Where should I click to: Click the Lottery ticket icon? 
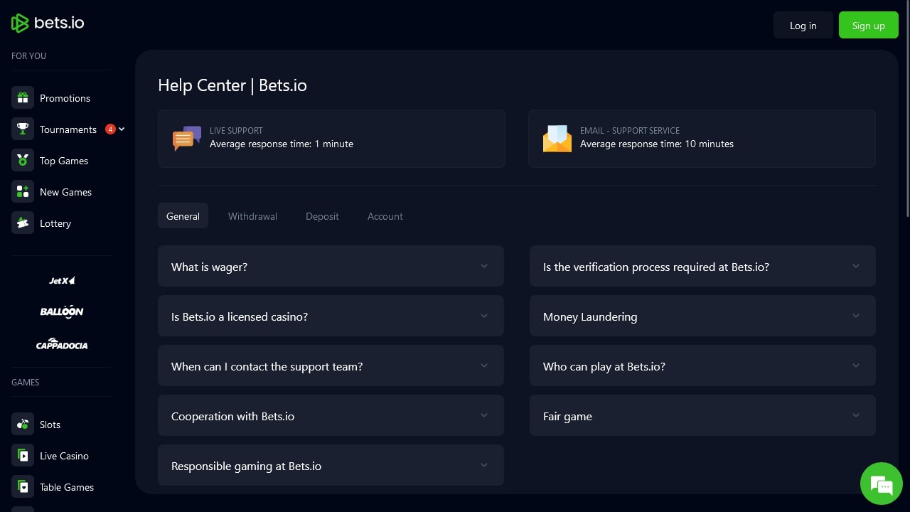(x=23, y=223)
